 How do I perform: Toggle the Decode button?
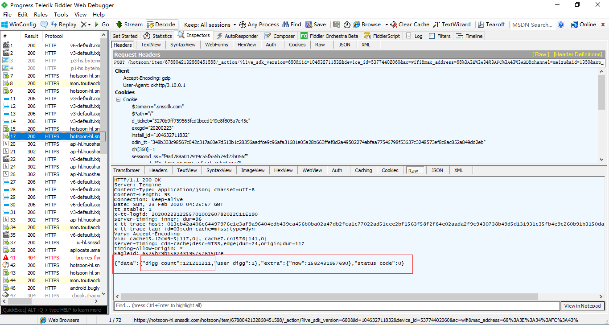coord(162,25)
